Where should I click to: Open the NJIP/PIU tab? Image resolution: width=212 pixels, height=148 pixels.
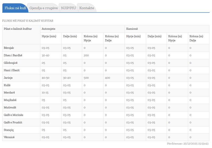(68, 8)
